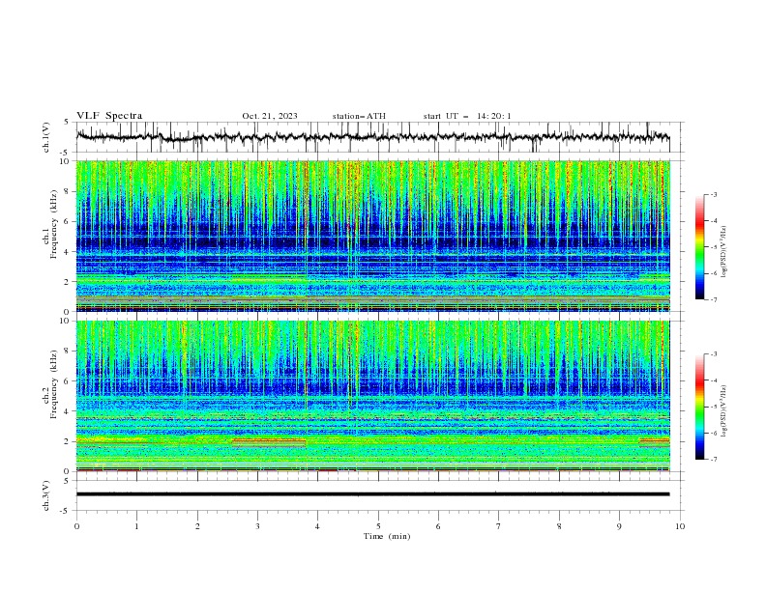Screen dimensions: 766x591
Task: Click the "station=ATH" header label
Action: [359, 116]
